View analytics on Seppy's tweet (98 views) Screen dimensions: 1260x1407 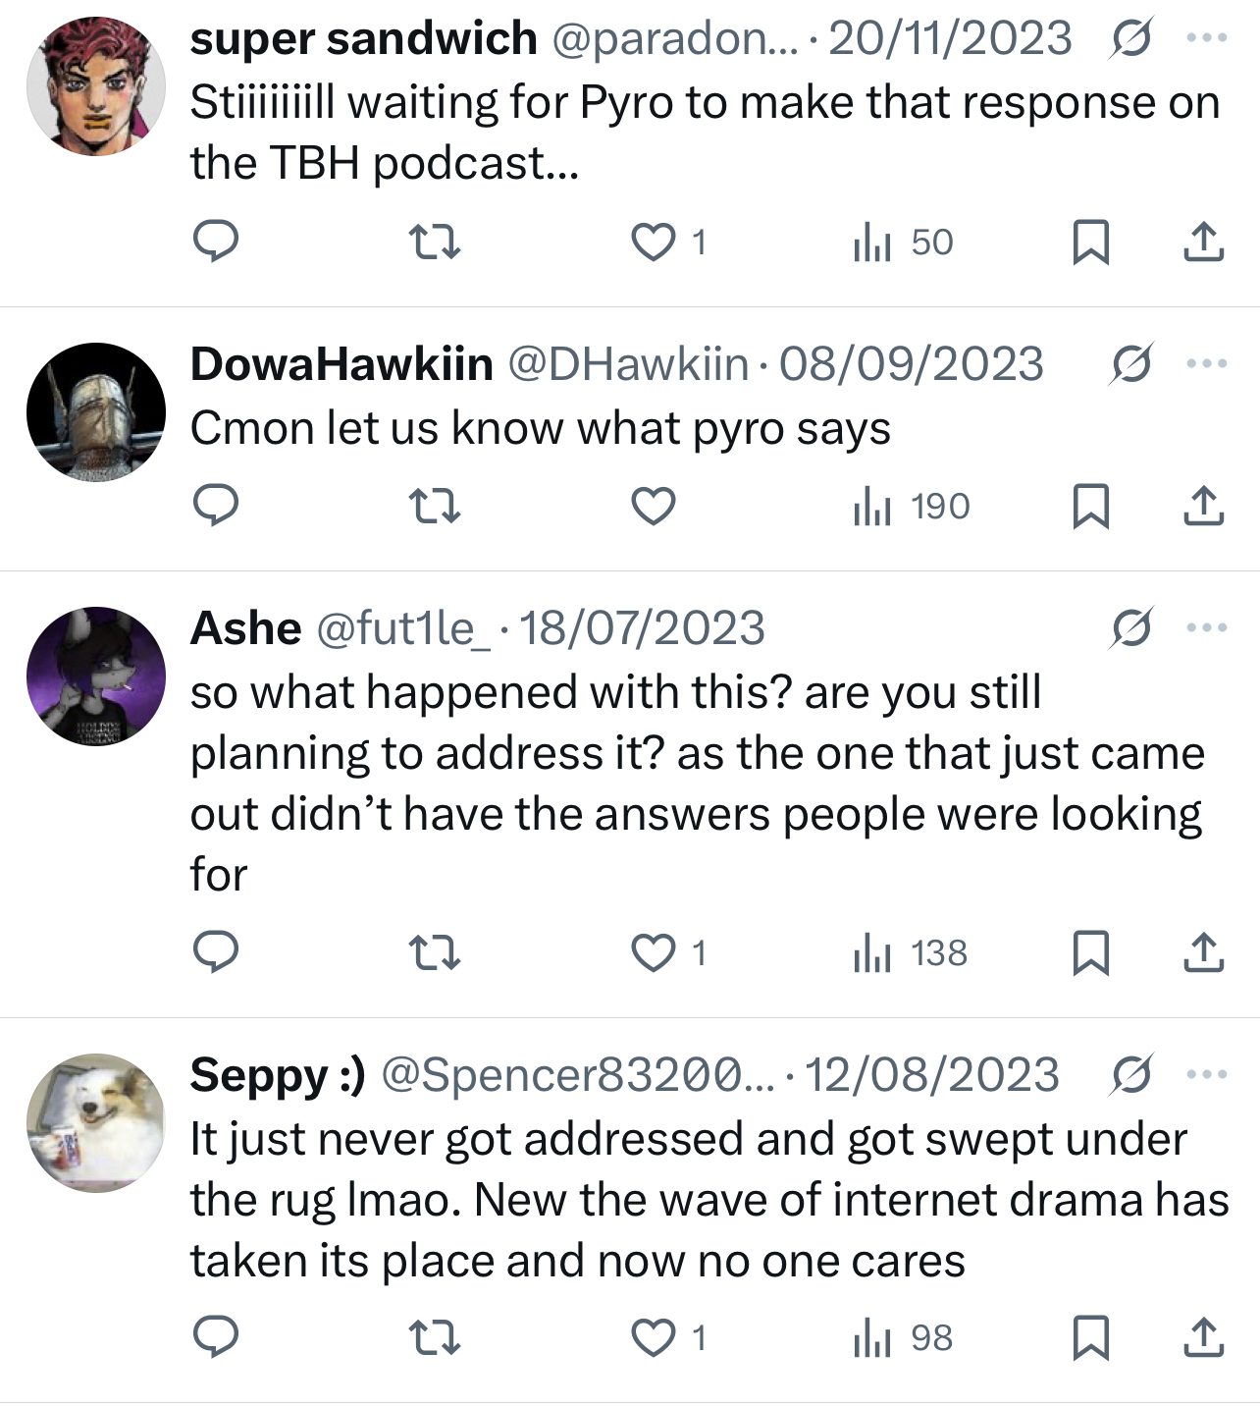click(x=903, y=1337)
